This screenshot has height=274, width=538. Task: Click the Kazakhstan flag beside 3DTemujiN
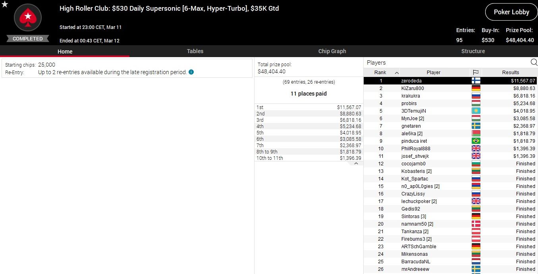475,111
